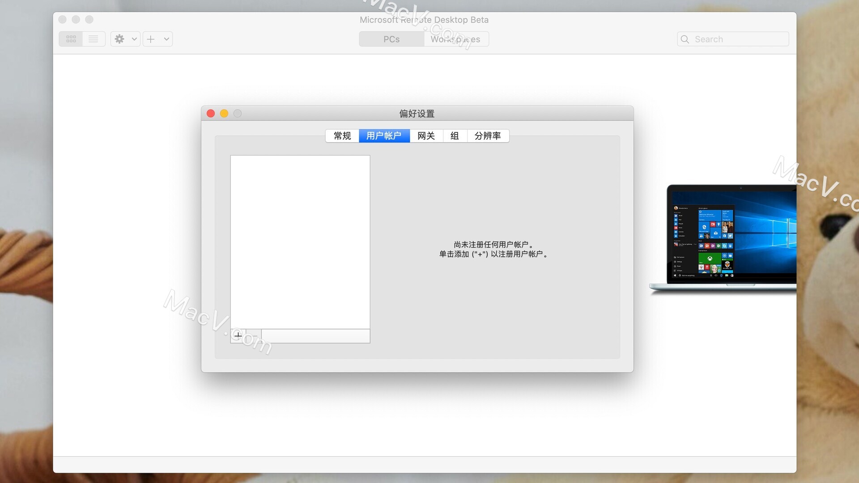The image size is (859, 483).
Task: Open the 网关 preferences tab
Action: coord(426,136)
